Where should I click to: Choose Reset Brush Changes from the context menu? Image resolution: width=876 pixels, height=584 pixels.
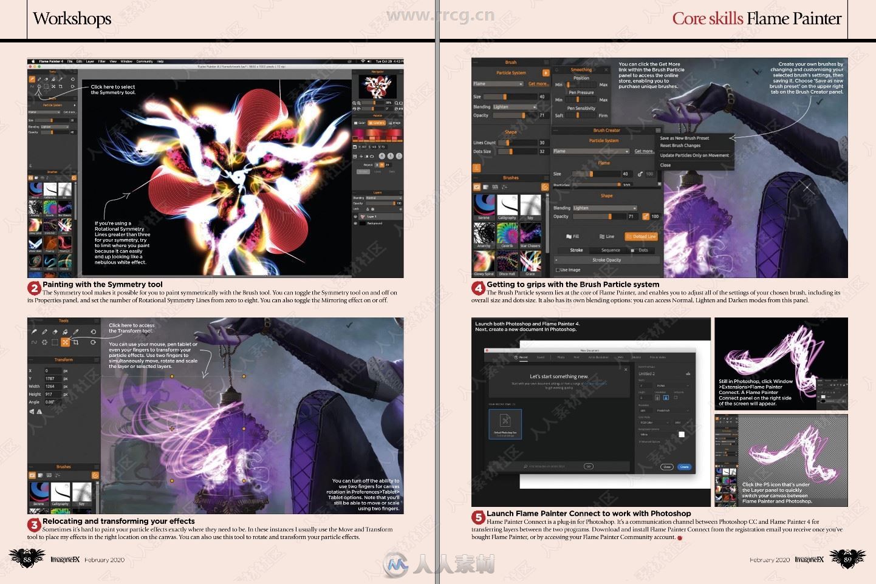(680, 146)
